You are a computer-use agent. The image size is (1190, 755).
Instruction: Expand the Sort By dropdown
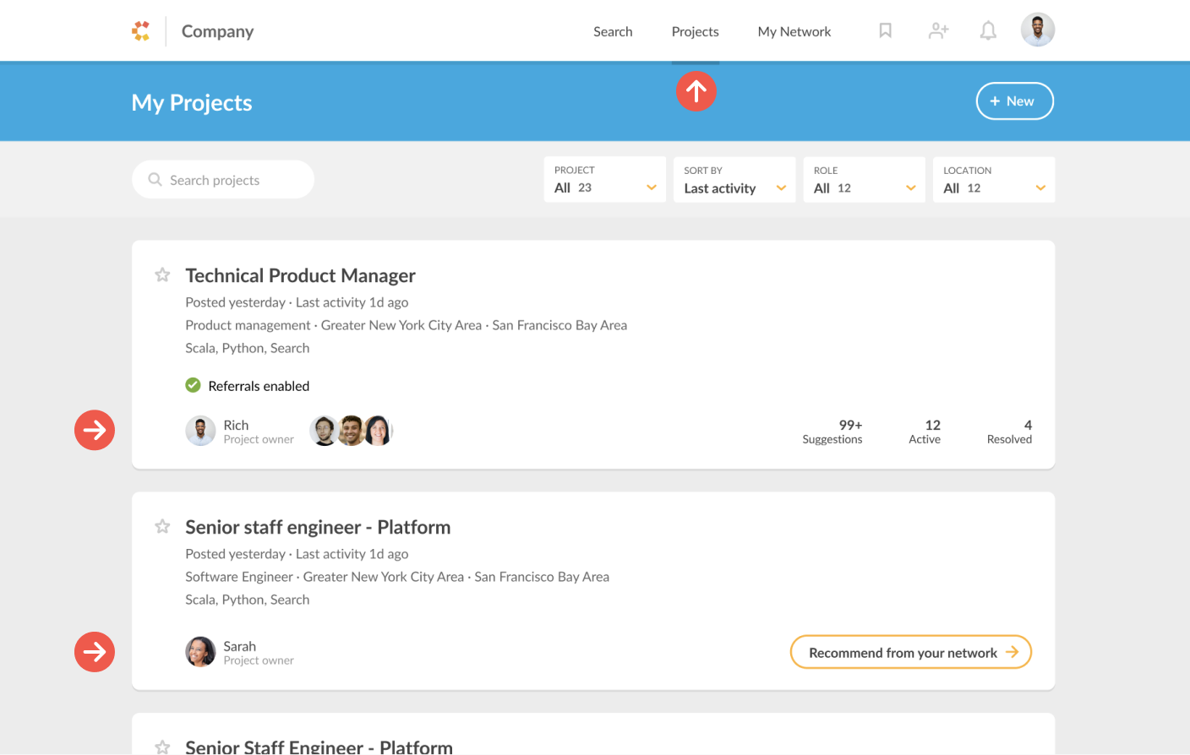[x=734, y=179]
